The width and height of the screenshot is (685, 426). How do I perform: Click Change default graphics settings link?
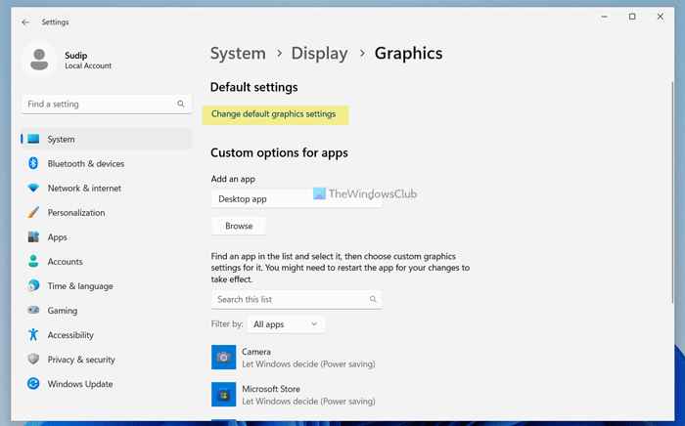click(273, 114)
